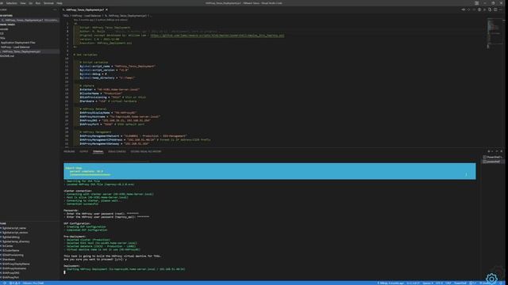Viewport: 508px width, 285px height.
Task: Select the Terminal panel tab
Action: (98, 151)
